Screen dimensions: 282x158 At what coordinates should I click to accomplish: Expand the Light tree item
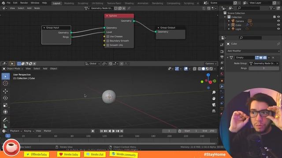pyautogui.click(x=229, y=29)
